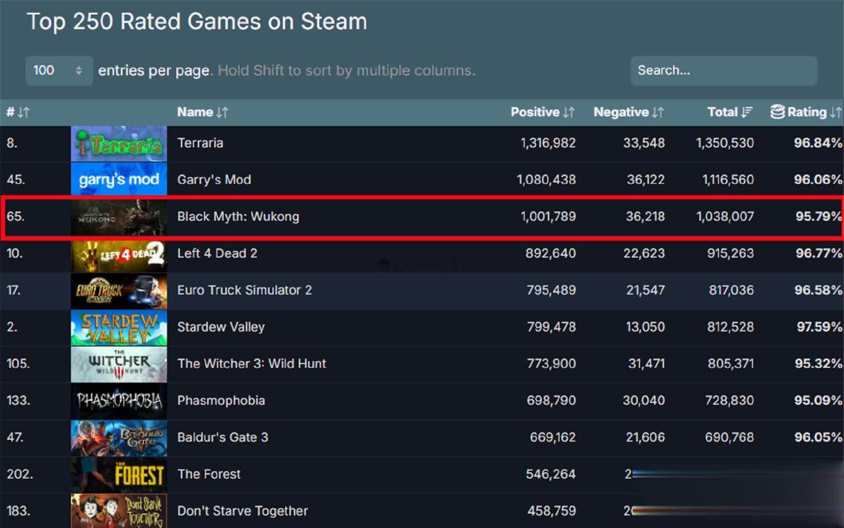This screenshot has height=528, width=844.
Task: Open the Stardew Valley thumbnail
Action: coord(119,328)
